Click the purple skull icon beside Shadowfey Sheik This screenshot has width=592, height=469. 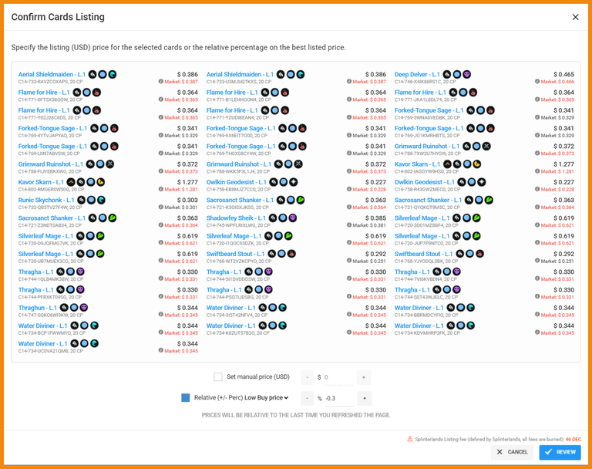pos(293,218)
